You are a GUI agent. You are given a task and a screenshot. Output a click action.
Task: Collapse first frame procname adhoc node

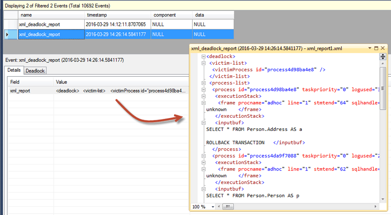[x=203, y=103]
